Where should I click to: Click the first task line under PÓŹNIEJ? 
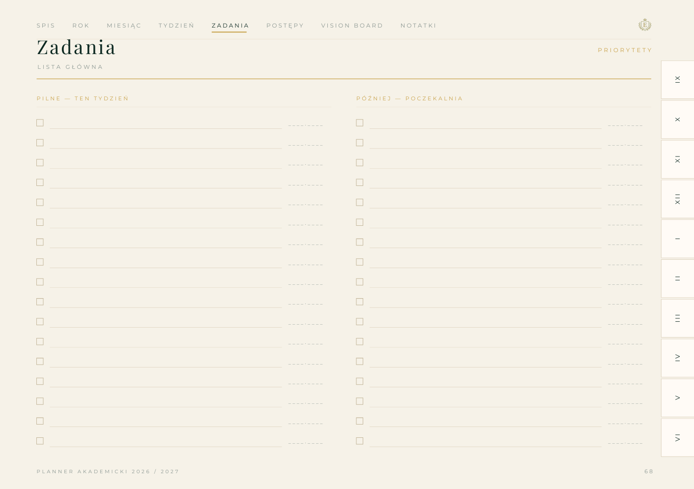[486, 123]
